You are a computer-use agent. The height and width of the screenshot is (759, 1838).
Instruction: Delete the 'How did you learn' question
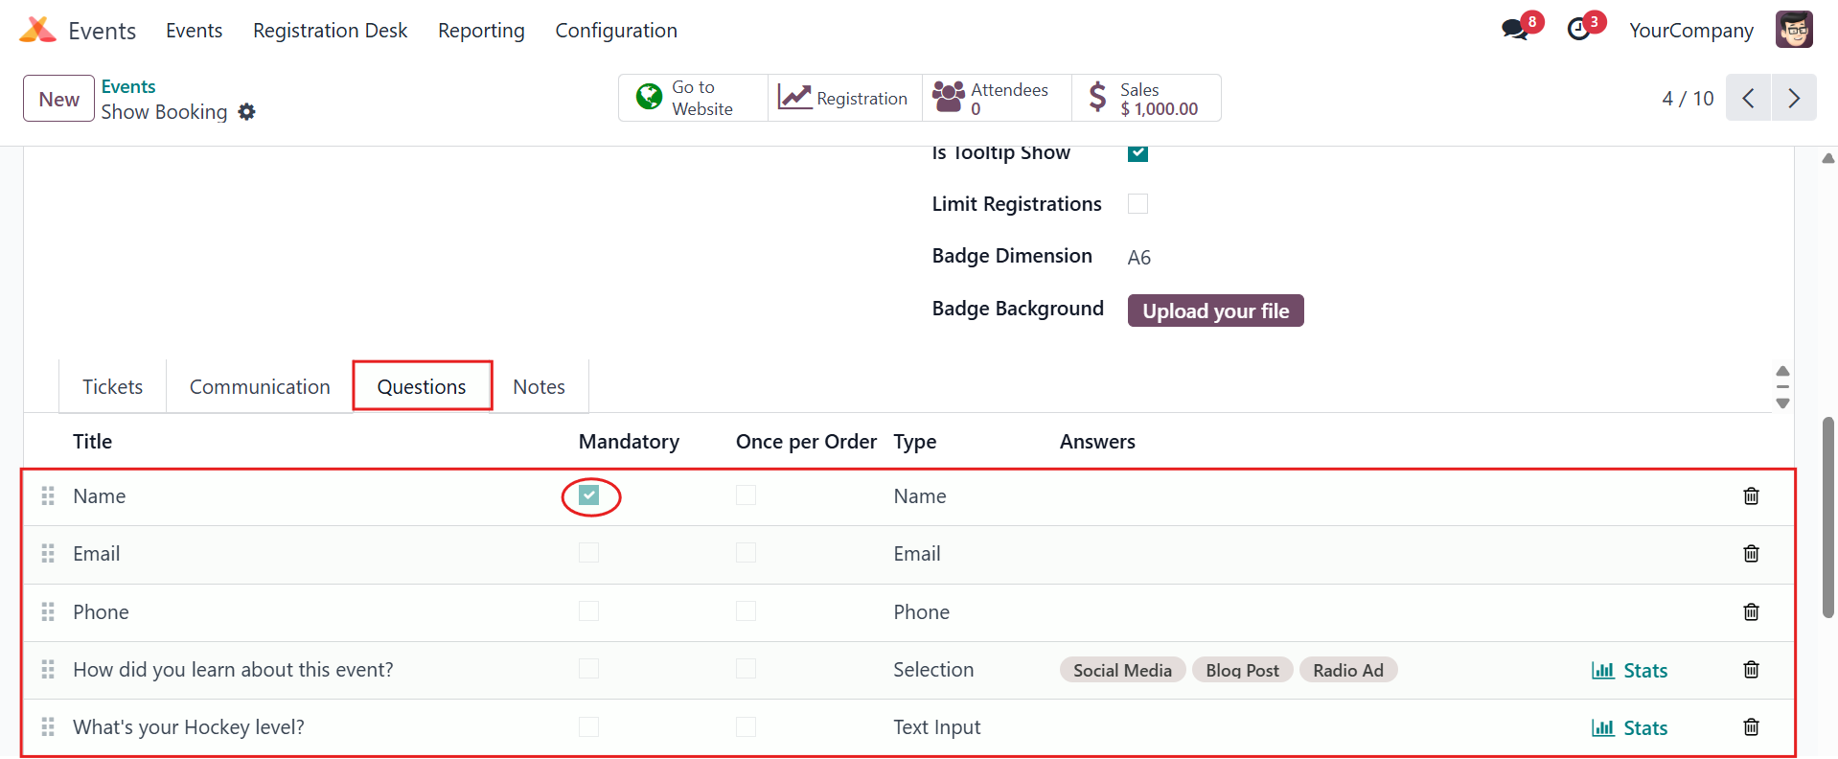click(1751, 670)
